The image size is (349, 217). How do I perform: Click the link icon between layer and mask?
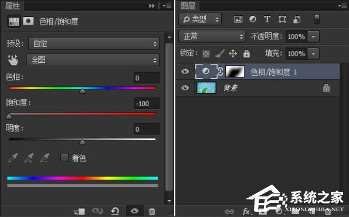click(221, 72)
